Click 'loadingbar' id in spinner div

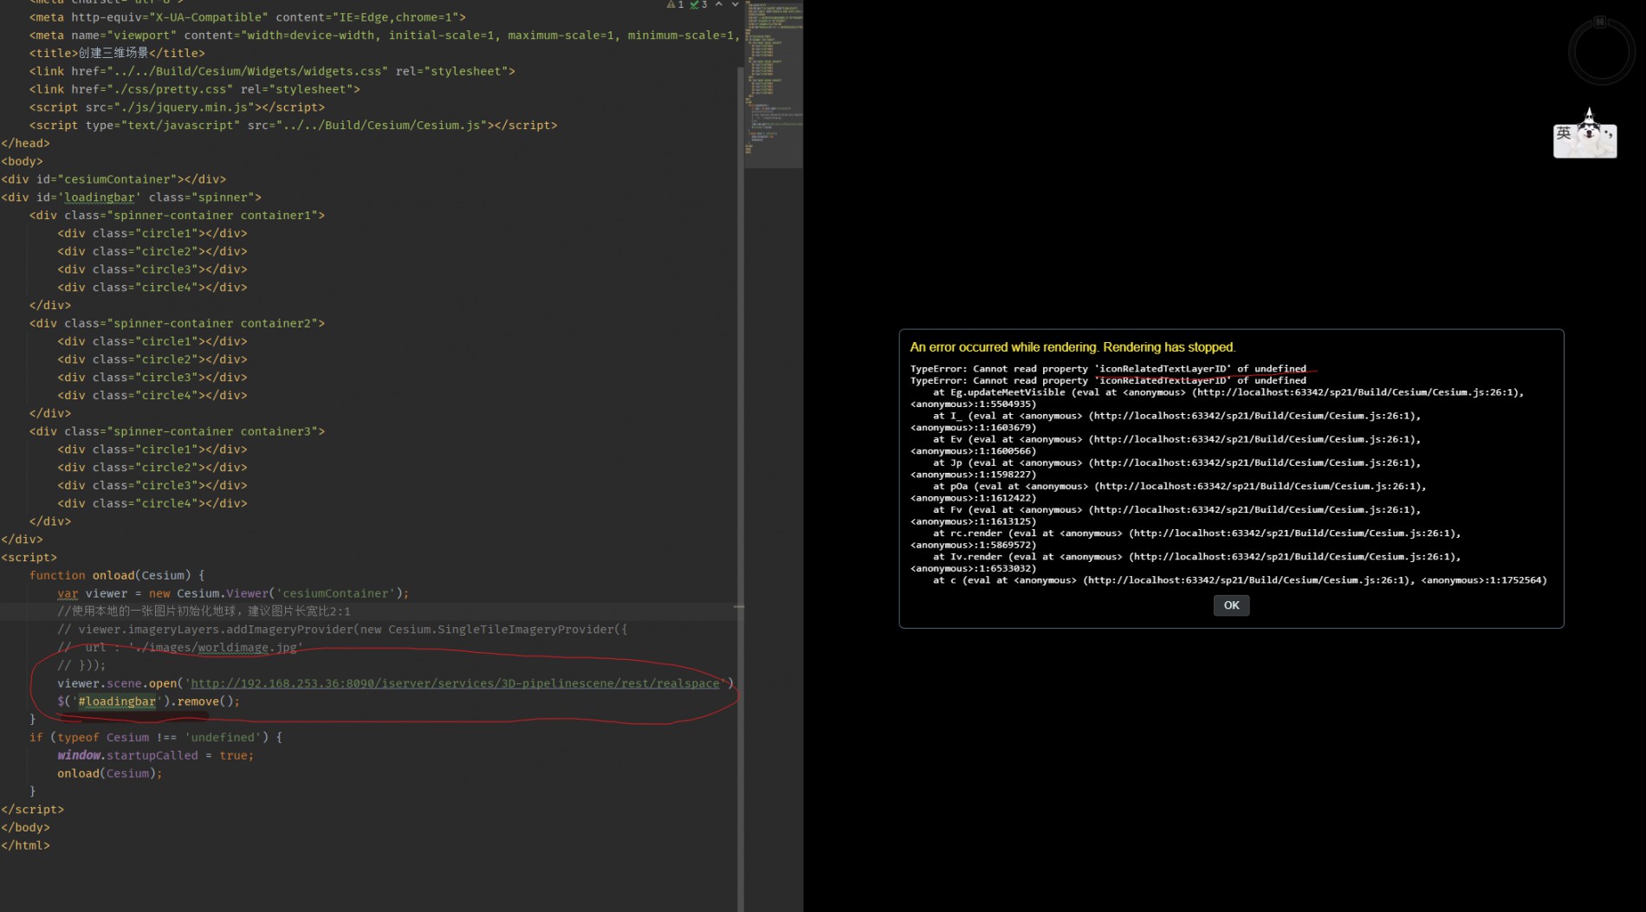coord(100,197)
